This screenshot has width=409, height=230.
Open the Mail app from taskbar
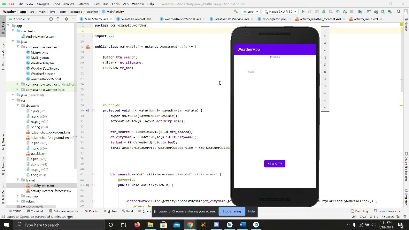pos(177,225)
